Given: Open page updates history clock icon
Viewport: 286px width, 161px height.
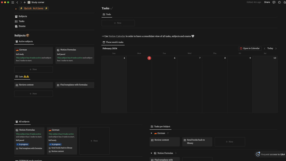Looking at the screenshot, I should click(279, 2).
